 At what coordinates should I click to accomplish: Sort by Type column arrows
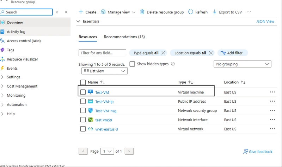(x=191, y=82)
